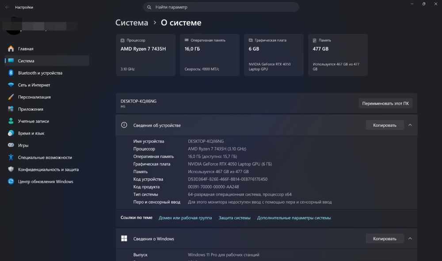Open Игры settings page

coord(47,145)
